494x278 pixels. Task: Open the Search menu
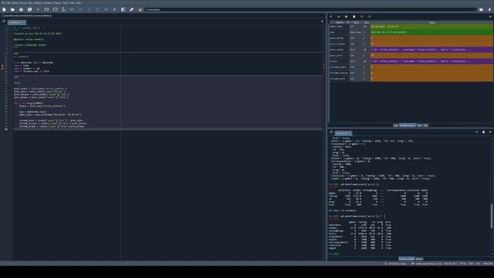[15, 3]
